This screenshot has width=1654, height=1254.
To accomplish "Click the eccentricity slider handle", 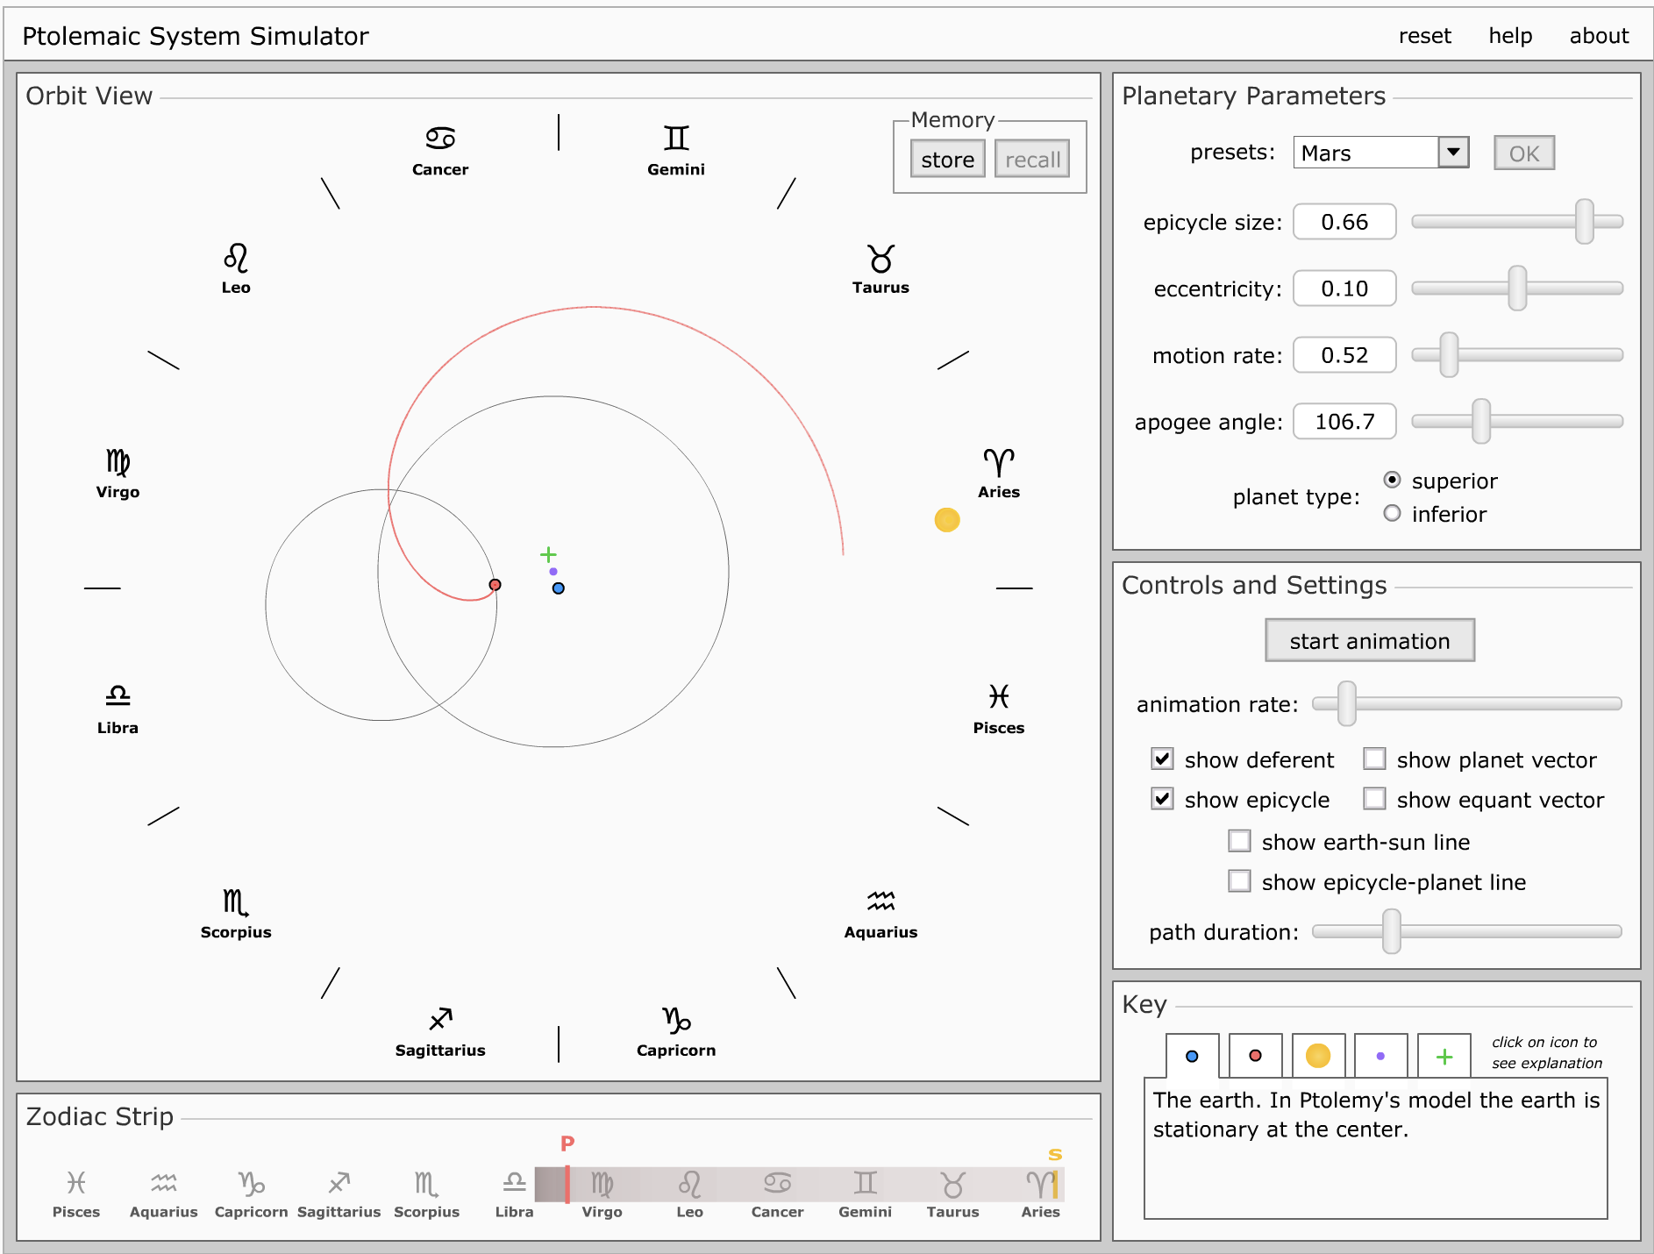I will [x=1517, y=289].
